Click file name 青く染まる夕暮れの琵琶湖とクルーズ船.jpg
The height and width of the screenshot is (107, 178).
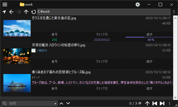[x=61, y=72]
